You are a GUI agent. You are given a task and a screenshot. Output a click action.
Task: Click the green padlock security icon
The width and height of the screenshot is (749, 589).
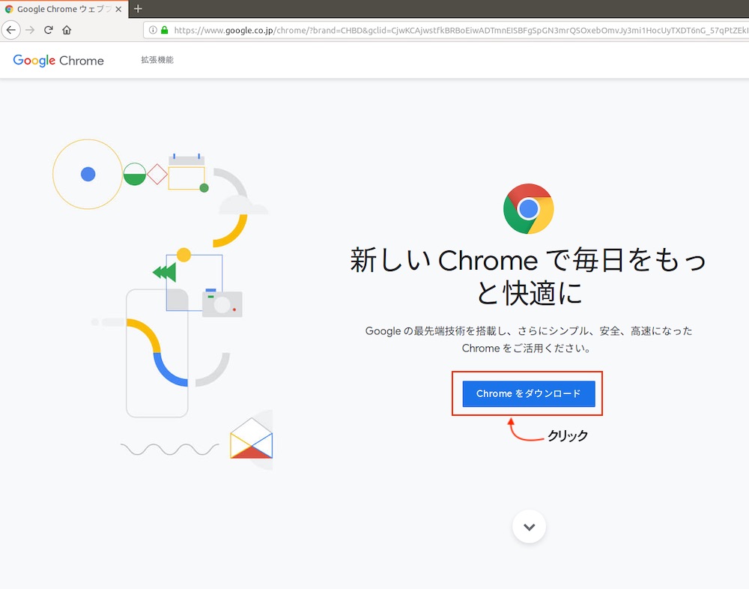coord(164,30)
